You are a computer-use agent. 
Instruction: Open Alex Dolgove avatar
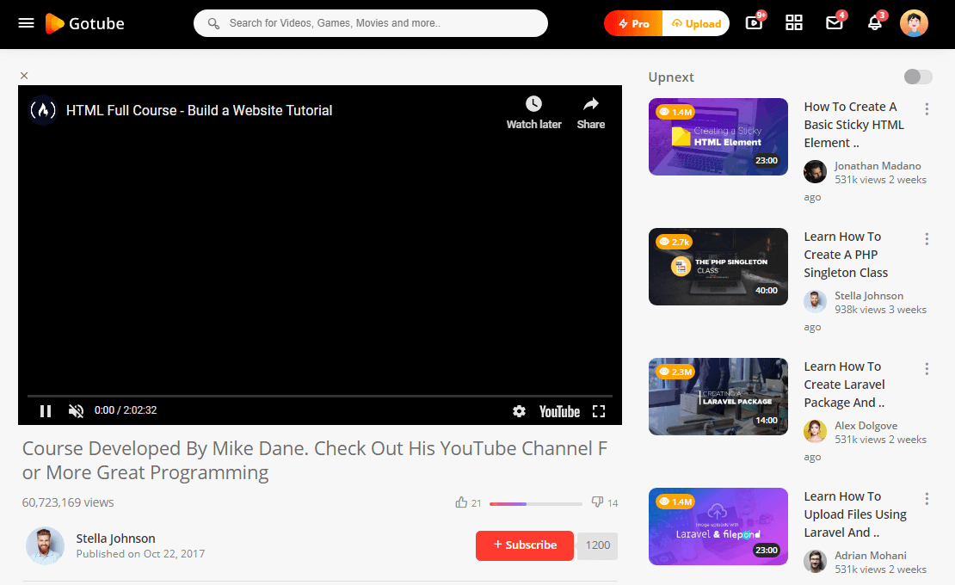point(815,432)
